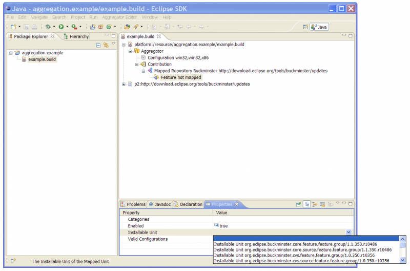Click the New Java Class icon

(109, 27)
